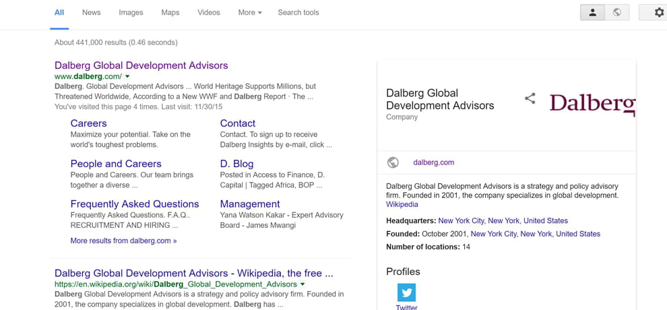Open Search tools
The image size is (667, 310).
tap(298, 12)
